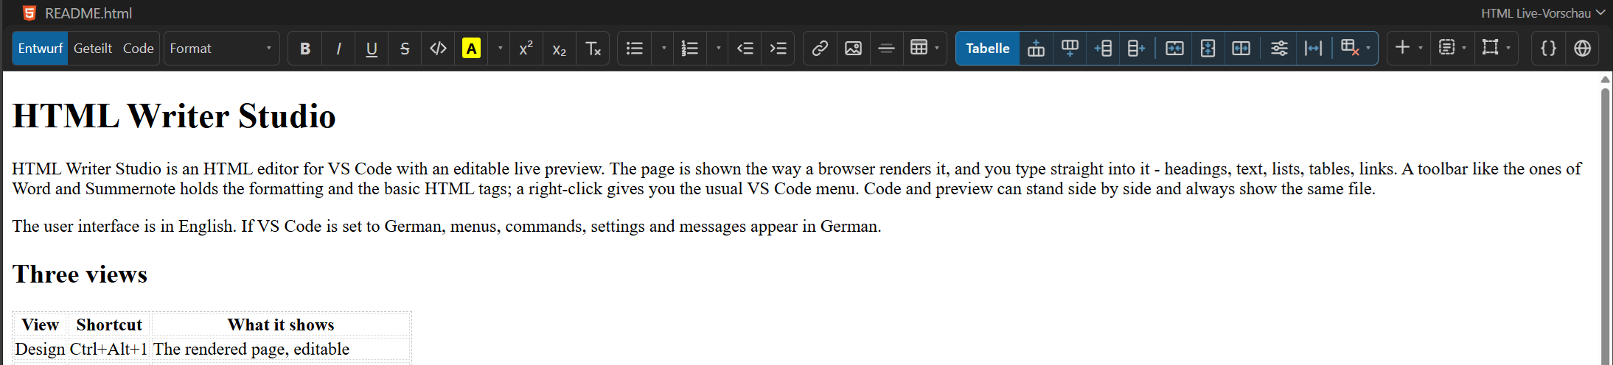The image size is (1613, 365).
Task: Insert a horizontal rule
Action: tap(886, 49)
